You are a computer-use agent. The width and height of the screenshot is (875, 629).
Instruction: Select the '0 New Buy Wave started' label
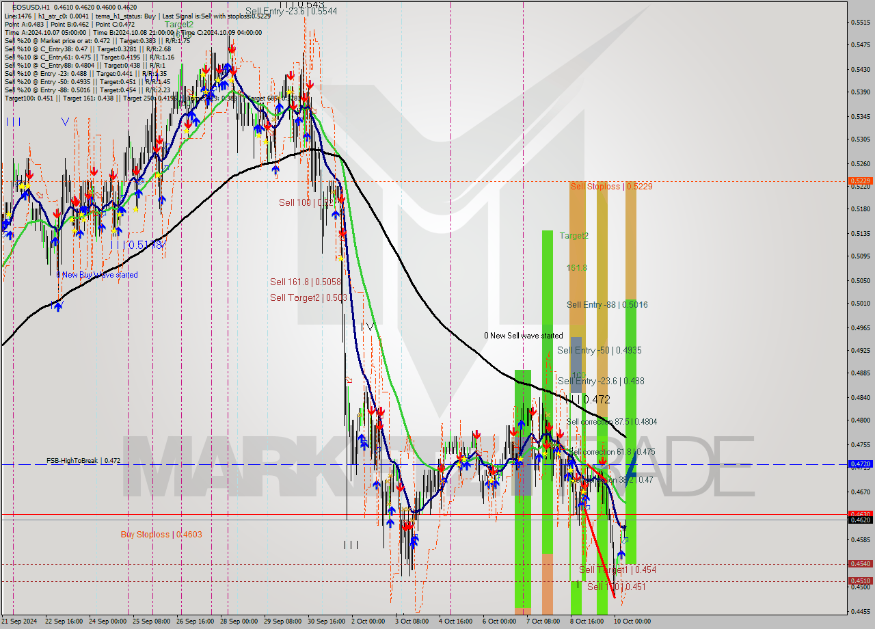97,275
